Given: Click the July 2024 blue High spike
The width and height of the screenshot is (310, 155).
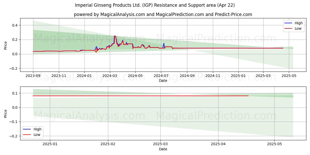Looking at the screenshot, I should pos(164,43).
